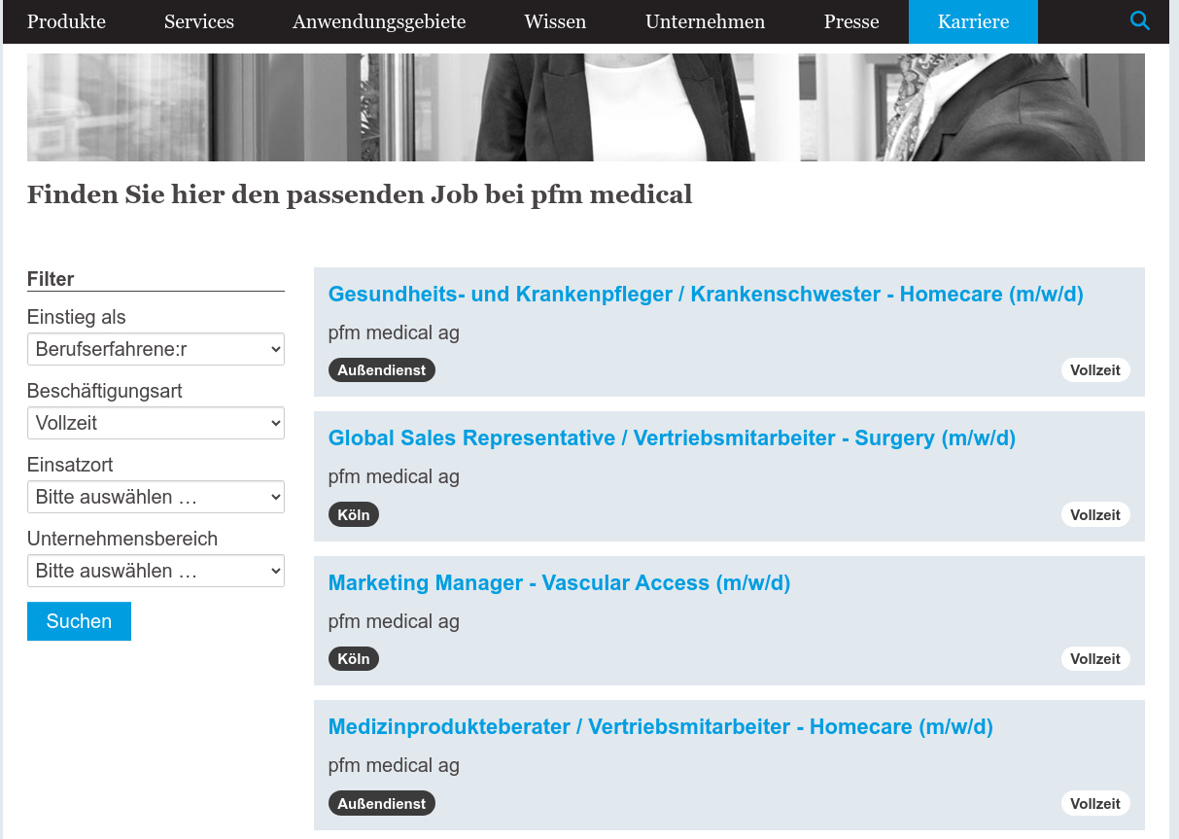Open the 'Einstieg als' dropdown

[x=156, y=348]
